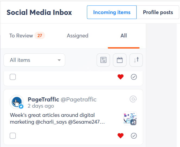Viewport: 180px width, 147px height.
Task: Open the filter settings icon
Action: coord(103,60)
